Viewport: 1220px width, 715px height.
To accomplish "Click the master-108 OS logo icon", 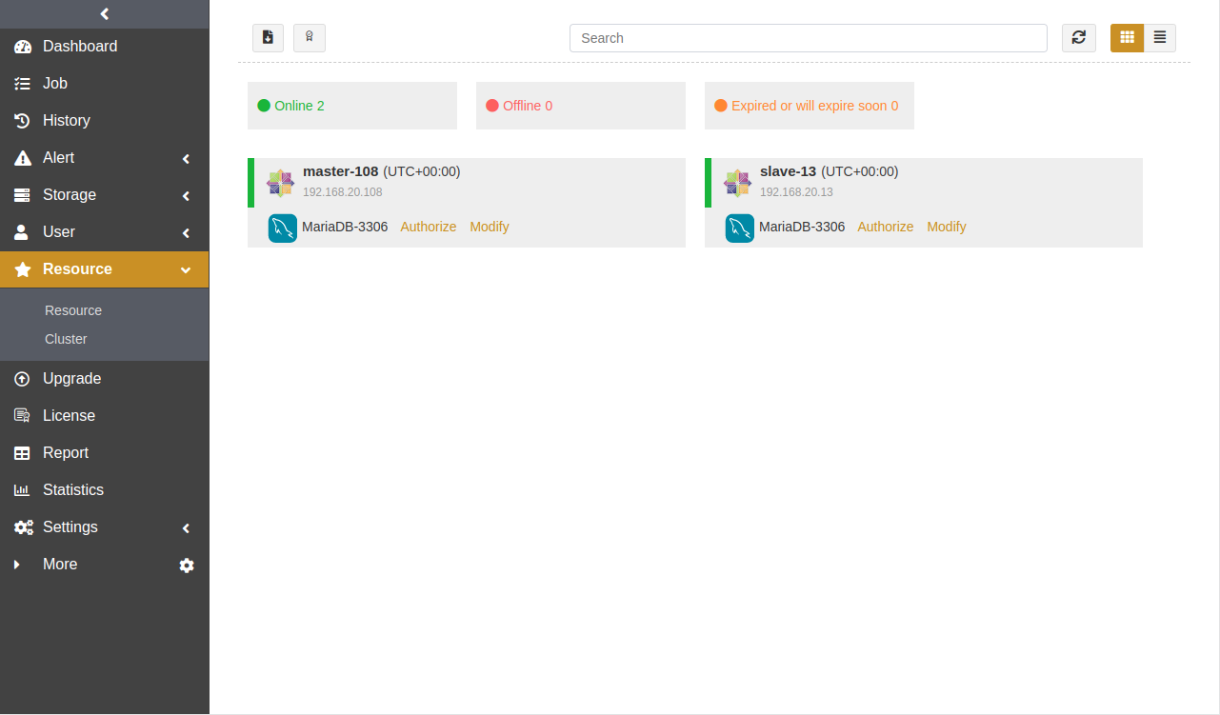I will coord(280,183).
